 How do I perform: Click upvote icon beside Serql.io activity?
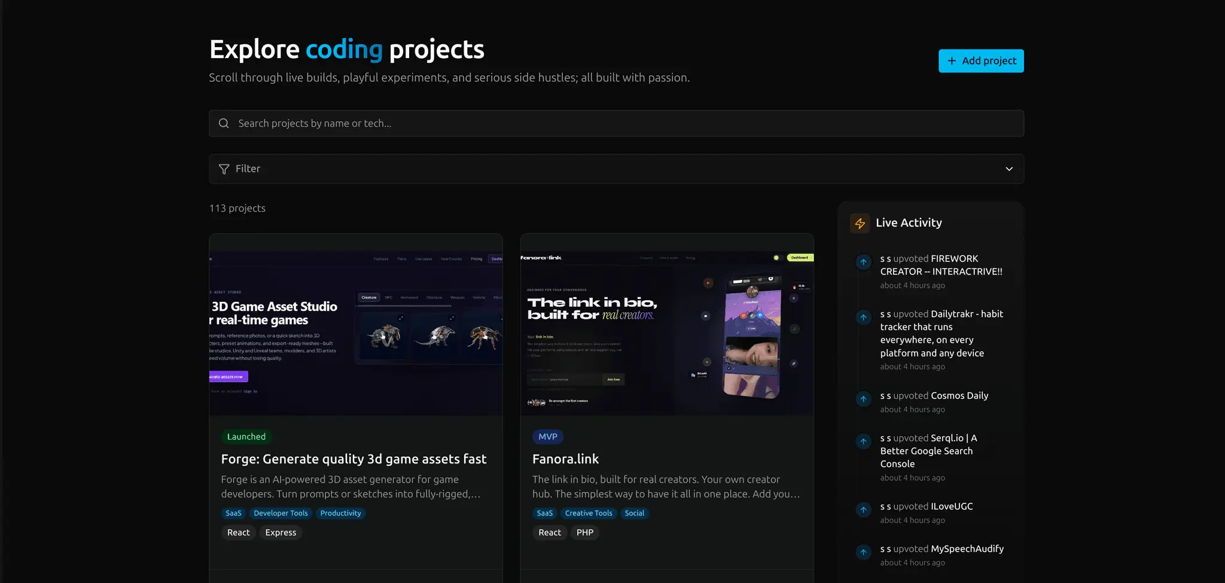[863, 441]
